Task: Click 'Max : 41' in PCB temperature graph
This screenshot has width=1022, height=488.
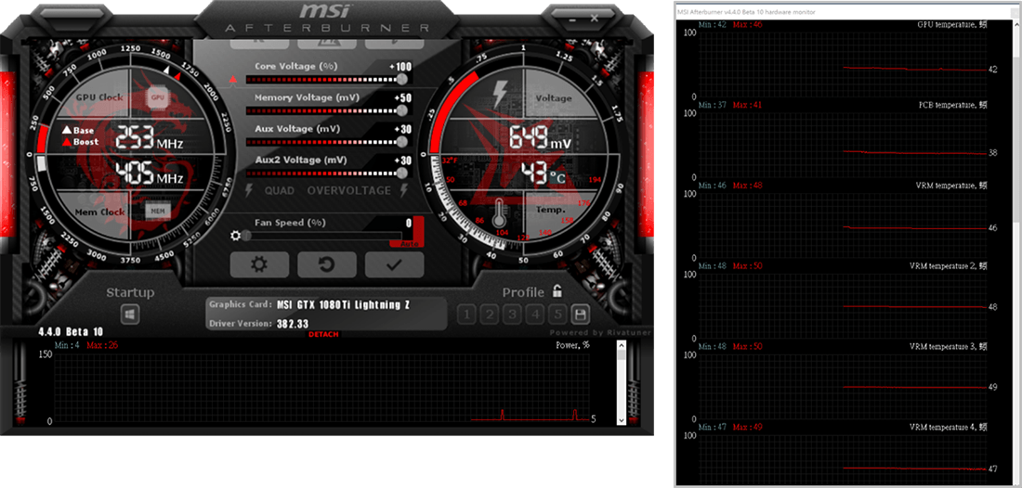Action: tap(747, 105)
